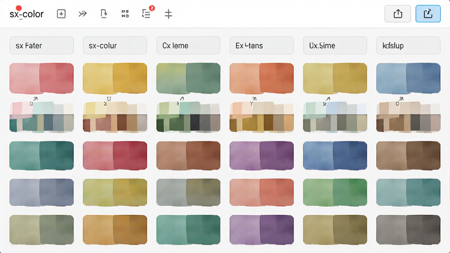Viewport: 450px width, 253px height.
Task: Click the plus-in-square add icon
Action: (x=61, y=14)
